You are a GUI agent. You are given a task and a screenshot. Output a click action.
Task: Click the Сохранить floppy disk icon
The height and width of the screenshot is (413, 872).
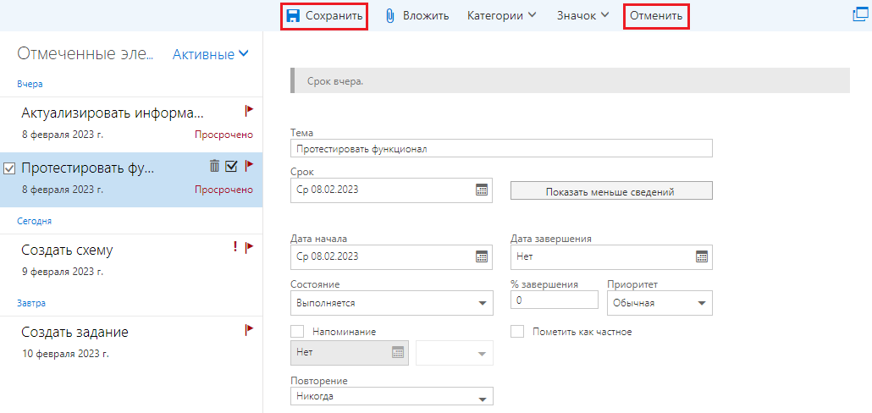coord(293,16)
